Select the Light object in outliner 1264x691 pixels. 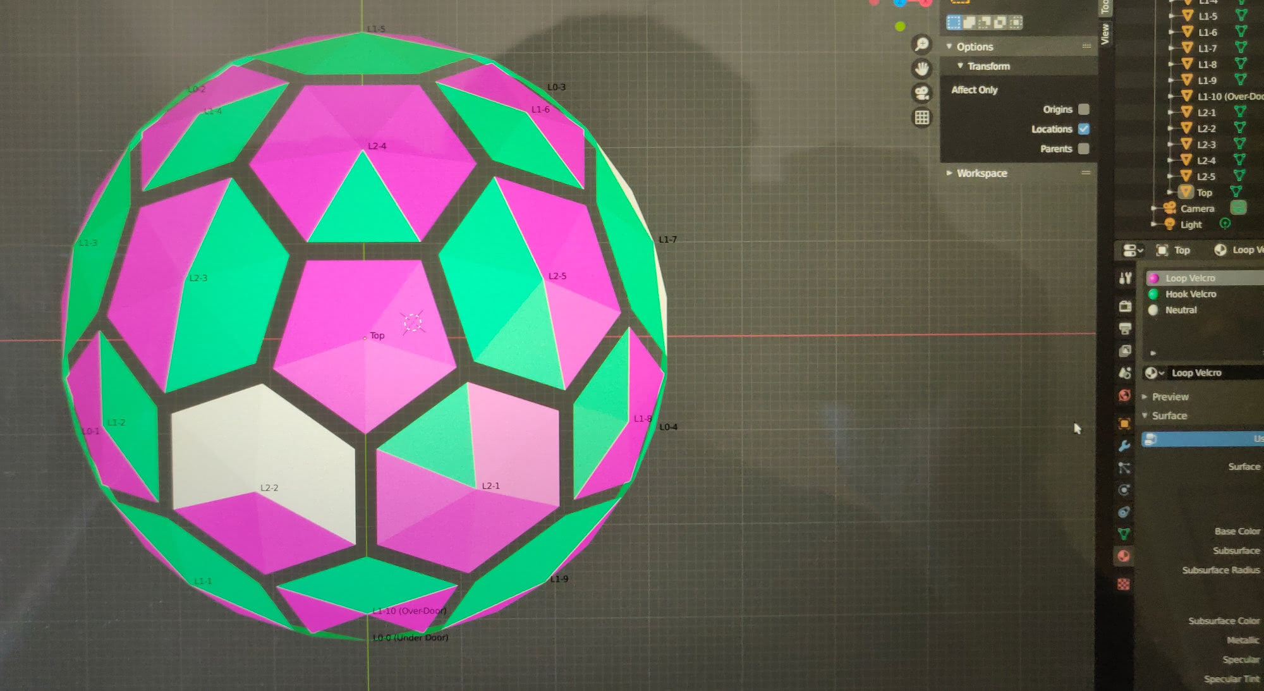point(1191,224)
